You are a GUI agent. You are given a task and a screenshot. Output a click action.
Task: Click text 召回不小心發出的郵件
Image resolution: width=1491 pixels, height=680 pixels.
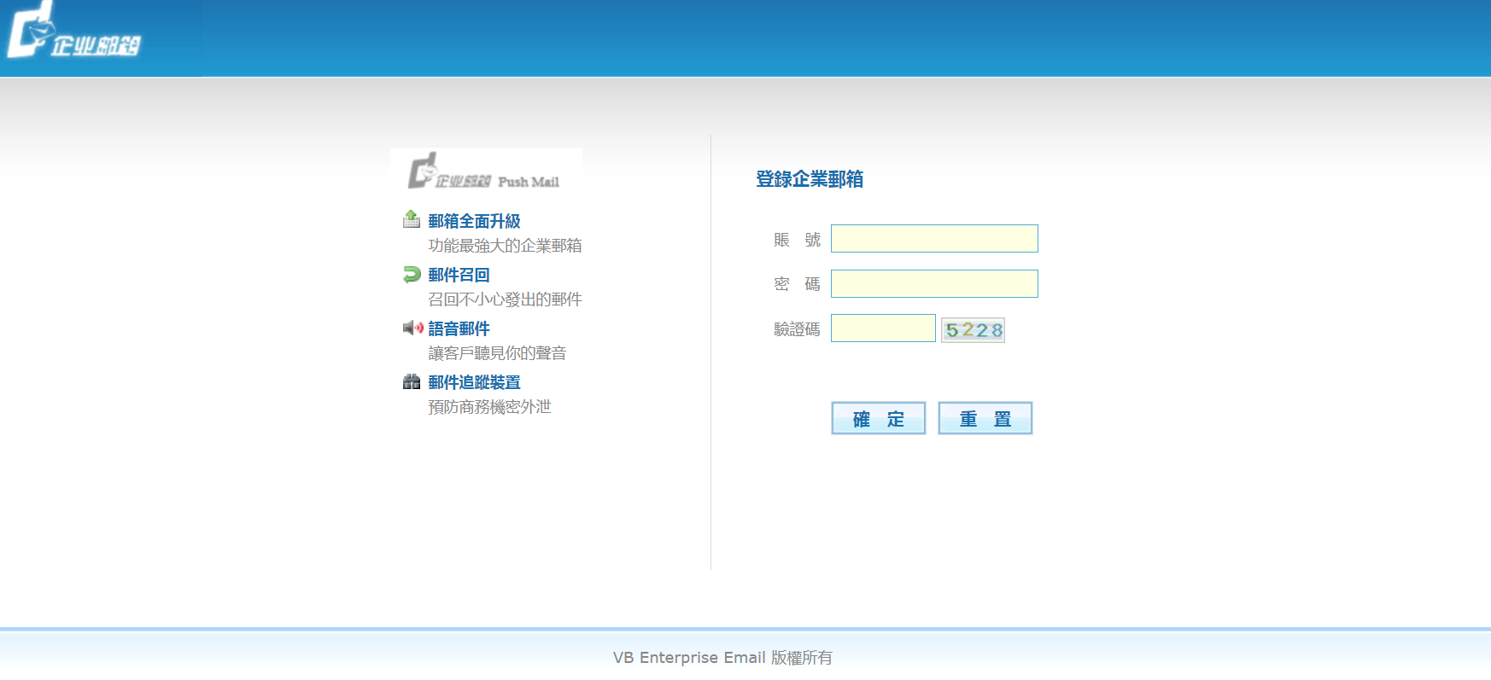coord(505,299)
